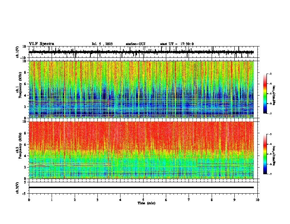Click the ch.1 color scale bar

tap(265, 94)
